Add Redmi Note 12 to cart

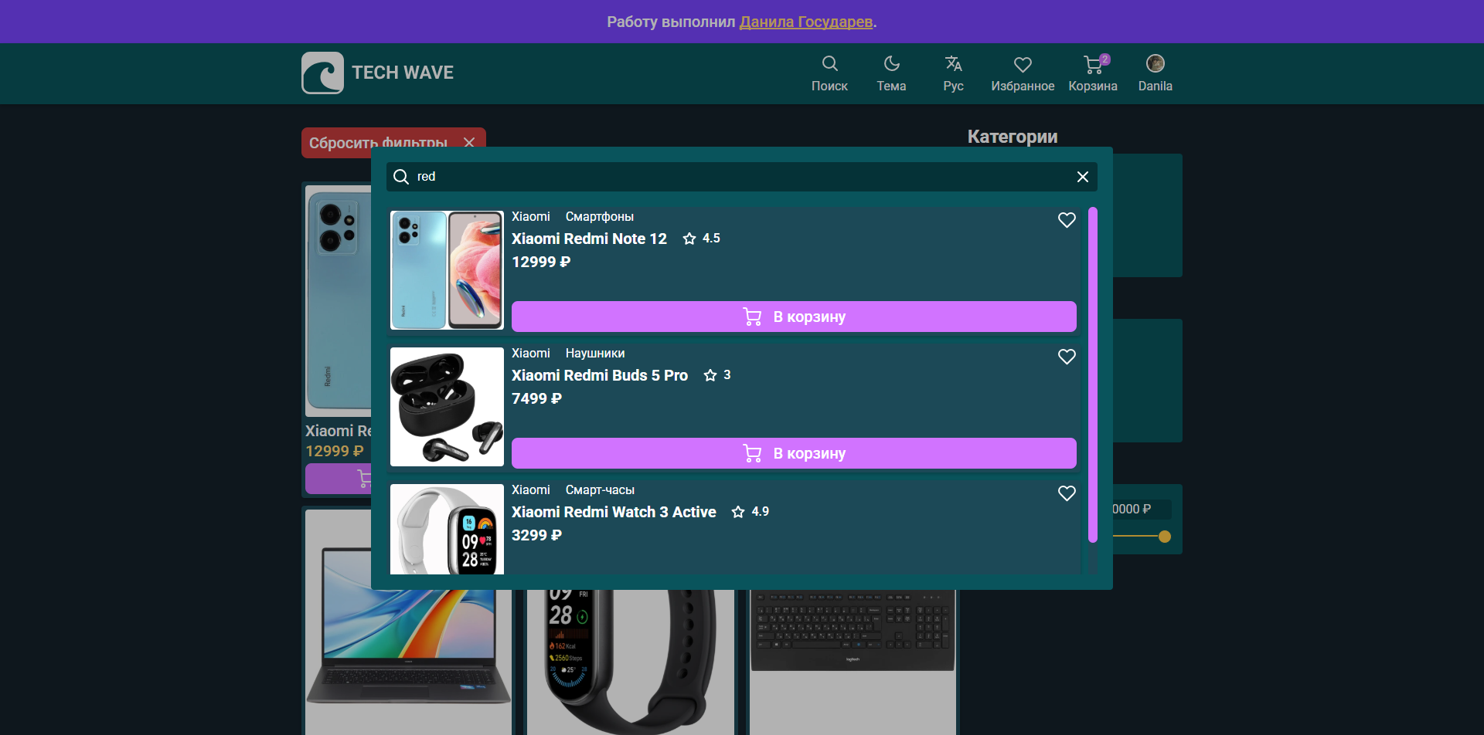(x=793, y=317)
